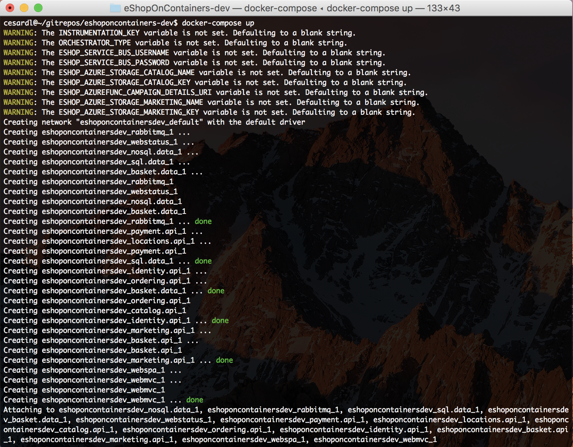Click the 'Creating eshoponcontainersdev_basket.api_1 ...' line
573x447 pixels.
tap(101, 340)
